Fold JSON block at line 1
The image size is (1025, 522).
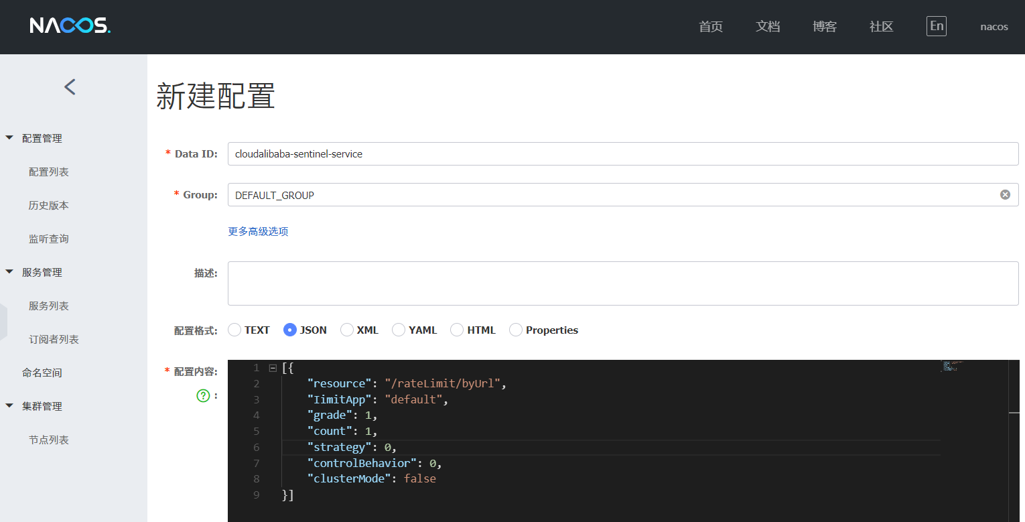click(x=272, y=368)
